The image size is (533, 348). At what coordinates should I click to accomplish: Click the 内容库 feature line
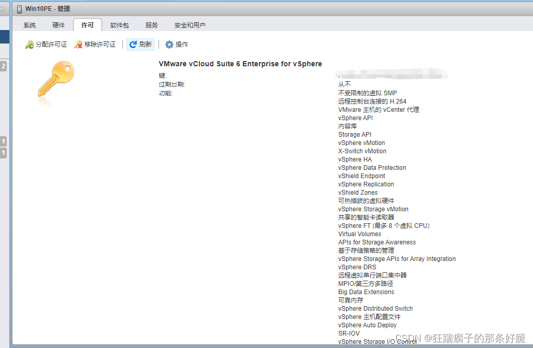pos(348,126)
